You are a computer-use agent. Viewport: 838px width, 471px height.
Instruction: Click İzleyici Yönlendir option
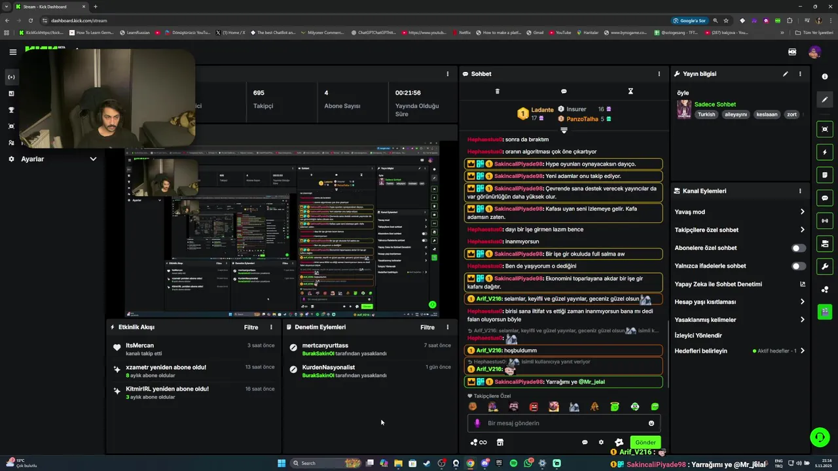[699, 336]
